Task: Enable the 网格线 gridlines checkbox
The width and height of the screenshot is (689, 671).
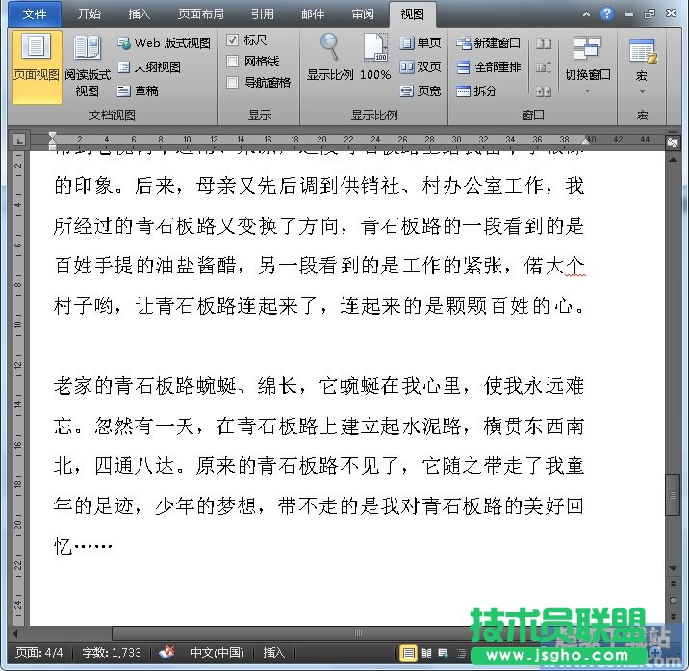Action: coord(233,62)
